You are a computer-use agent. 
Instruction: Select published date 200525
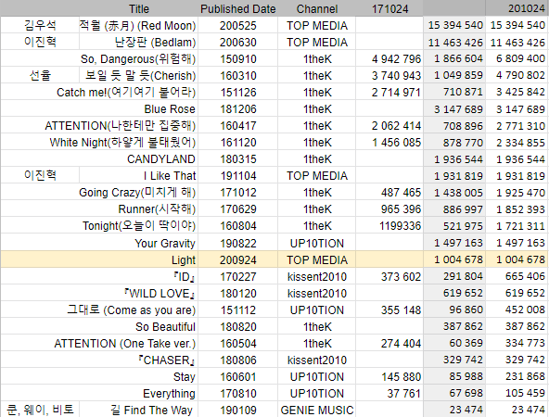point(237,25)
